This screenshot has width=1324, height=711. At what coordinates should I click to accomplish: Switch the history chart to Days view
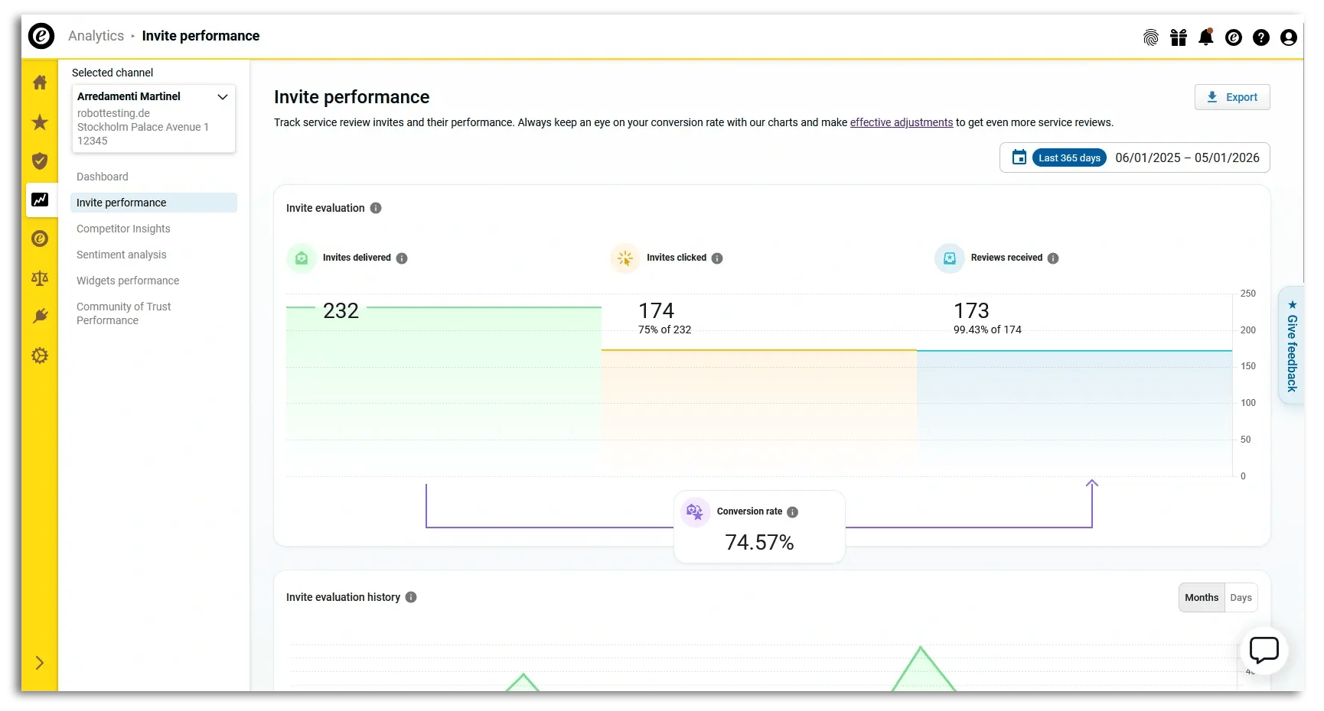click(1241, 597)
